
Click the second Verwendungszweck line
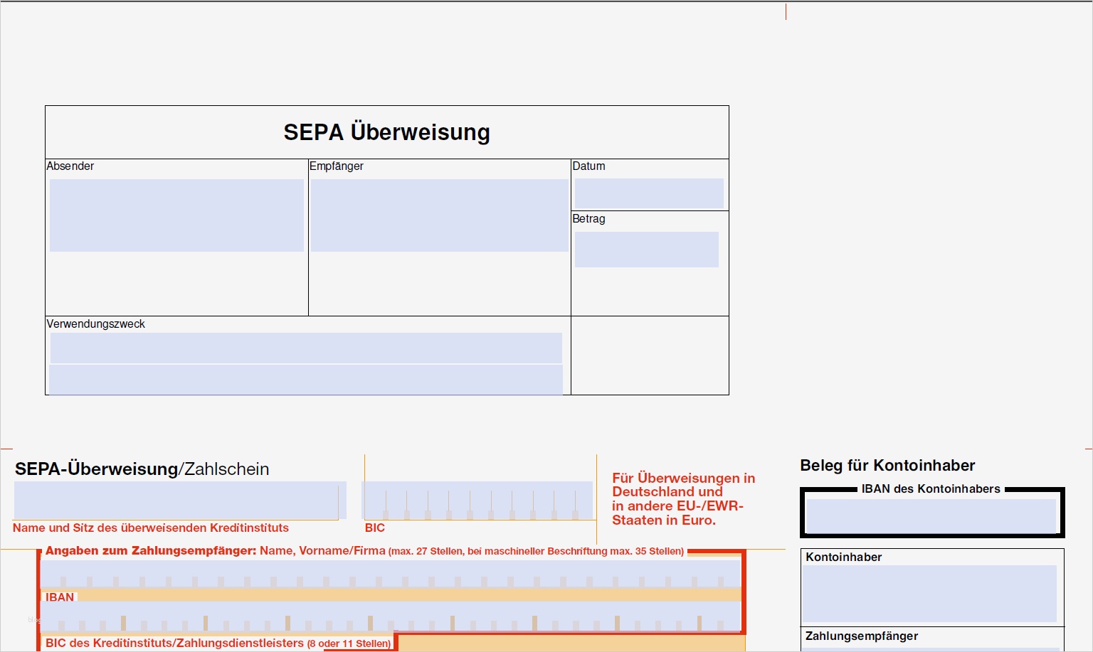(305, 380)
